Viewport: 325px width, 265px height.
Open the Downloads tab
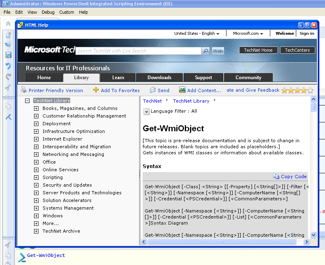point(159,78)
